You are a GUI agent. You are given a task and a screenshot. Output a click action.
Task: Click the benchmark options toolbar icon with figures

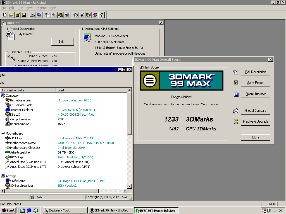[61, 15]
